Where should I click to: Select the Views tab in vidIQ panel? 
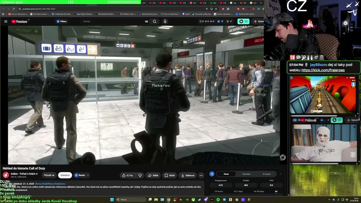(x=226, y=174)
